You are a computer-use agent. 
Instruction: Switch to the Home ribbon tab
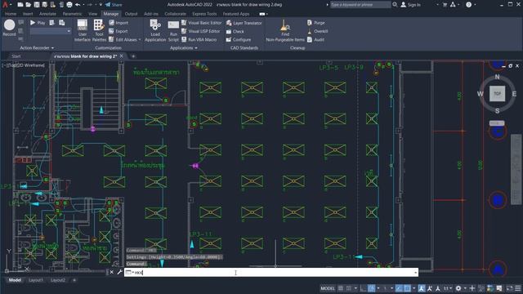(x=11, y=14)
